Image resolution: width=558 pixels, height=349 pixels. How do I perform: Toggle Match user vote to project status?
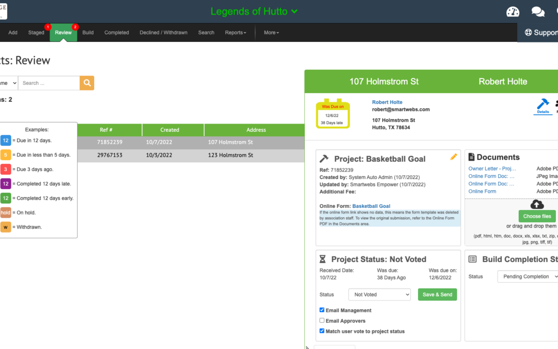(x=322, y=331)
